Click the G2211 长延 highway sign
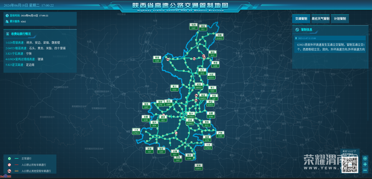The image size is (372, 179). pyautogui.click(x=211, y=76)
